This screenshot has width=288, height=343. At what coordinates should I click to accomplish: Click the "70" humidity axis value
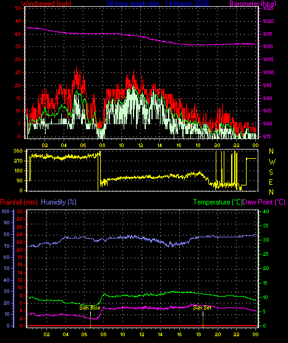7,246
